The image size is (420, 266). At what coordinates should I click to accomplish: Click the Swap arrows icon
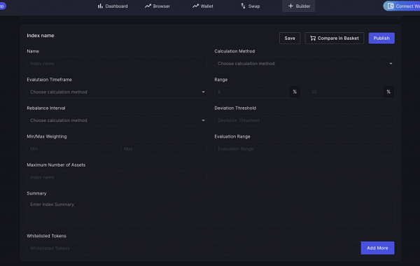pos(243,6)
